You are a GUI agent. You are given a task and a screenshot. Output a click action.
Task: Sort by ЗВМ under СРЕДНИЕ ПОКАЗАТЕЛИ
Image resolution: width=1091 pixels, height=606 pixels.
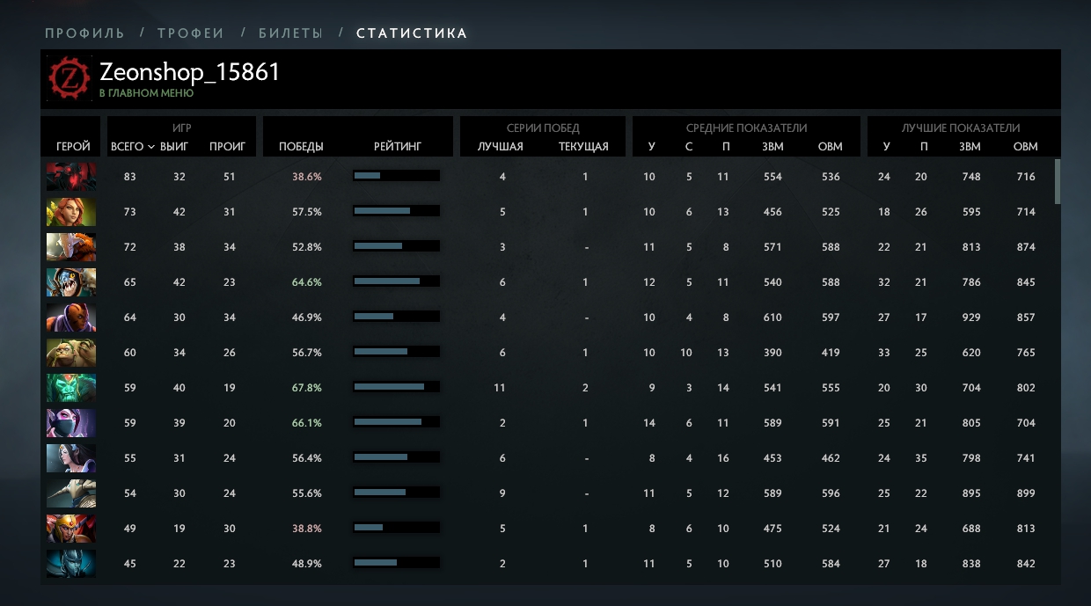click(x=772, y=147)
